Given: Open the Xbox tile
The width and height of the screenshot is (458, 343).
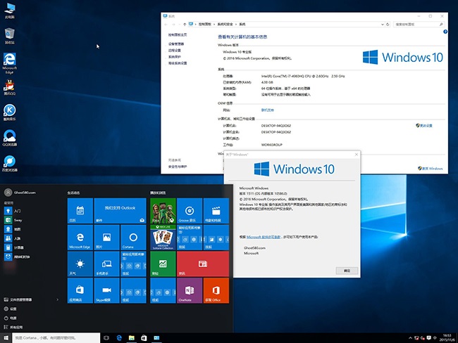Looking at the screenshot, I should pos(163,211).
